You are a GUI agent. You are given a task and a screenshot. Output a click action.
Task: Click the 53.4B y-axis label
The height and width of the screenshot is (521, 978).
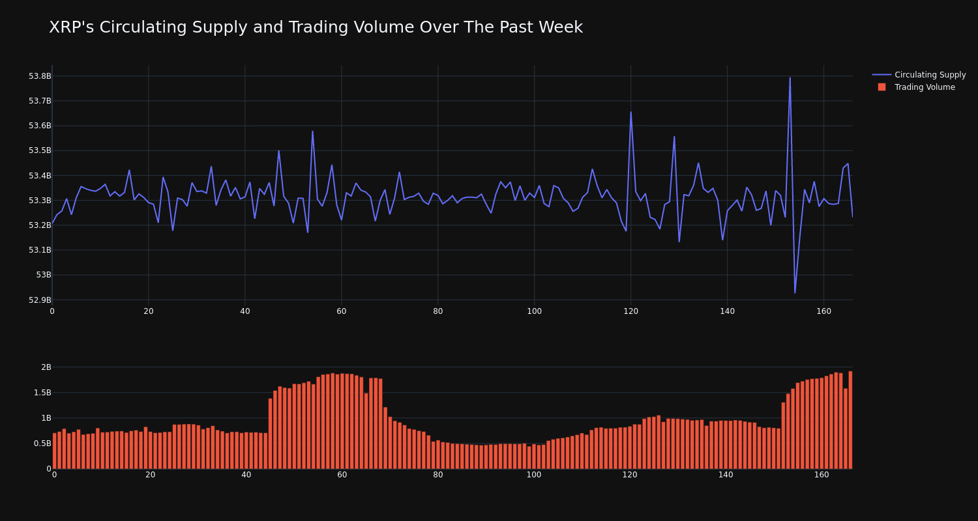point(39,176)
